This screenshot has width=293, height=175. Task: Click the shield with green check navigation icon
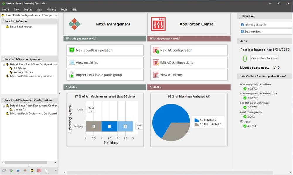click(11, 171)
